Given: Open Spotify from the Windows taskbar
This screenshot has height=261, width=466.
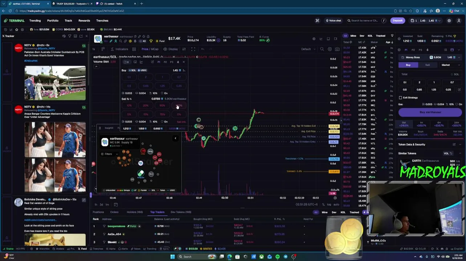Looking at the screenshot, I should (277, 257).
